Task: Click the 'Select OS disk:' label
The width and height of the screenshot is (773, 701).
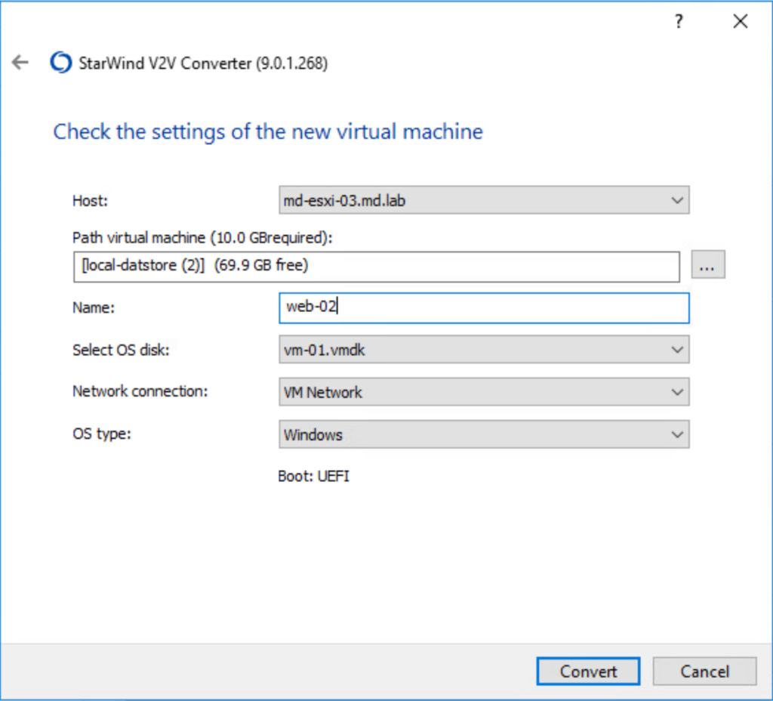Action: (121, 350)
